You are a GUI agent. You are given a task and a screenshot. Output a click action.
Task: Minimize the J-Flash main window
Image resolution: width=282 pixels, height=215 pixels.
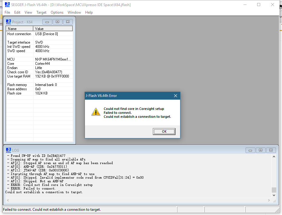click(x=245, y=5)
